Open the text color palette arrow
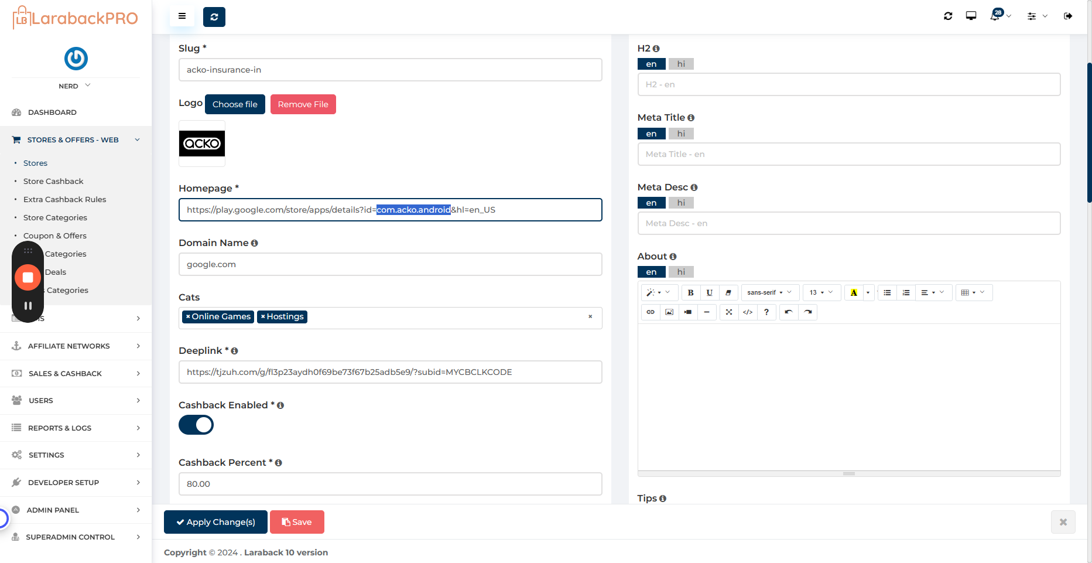This screenshot has height=563, width=1092. [868, 292]
